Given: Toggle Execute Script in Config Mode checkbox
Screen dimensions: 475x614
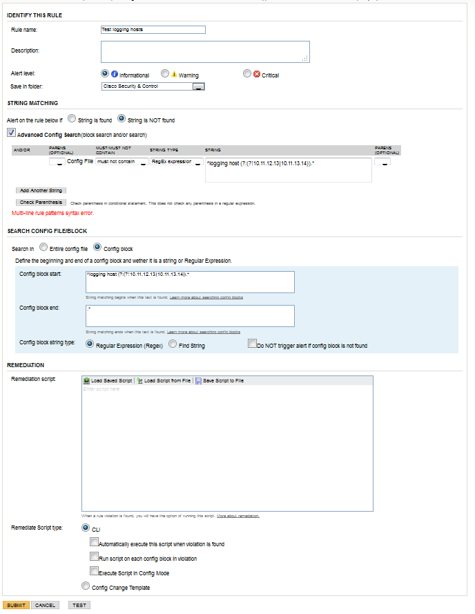Looking at the screenshot, I should [94, 571].
